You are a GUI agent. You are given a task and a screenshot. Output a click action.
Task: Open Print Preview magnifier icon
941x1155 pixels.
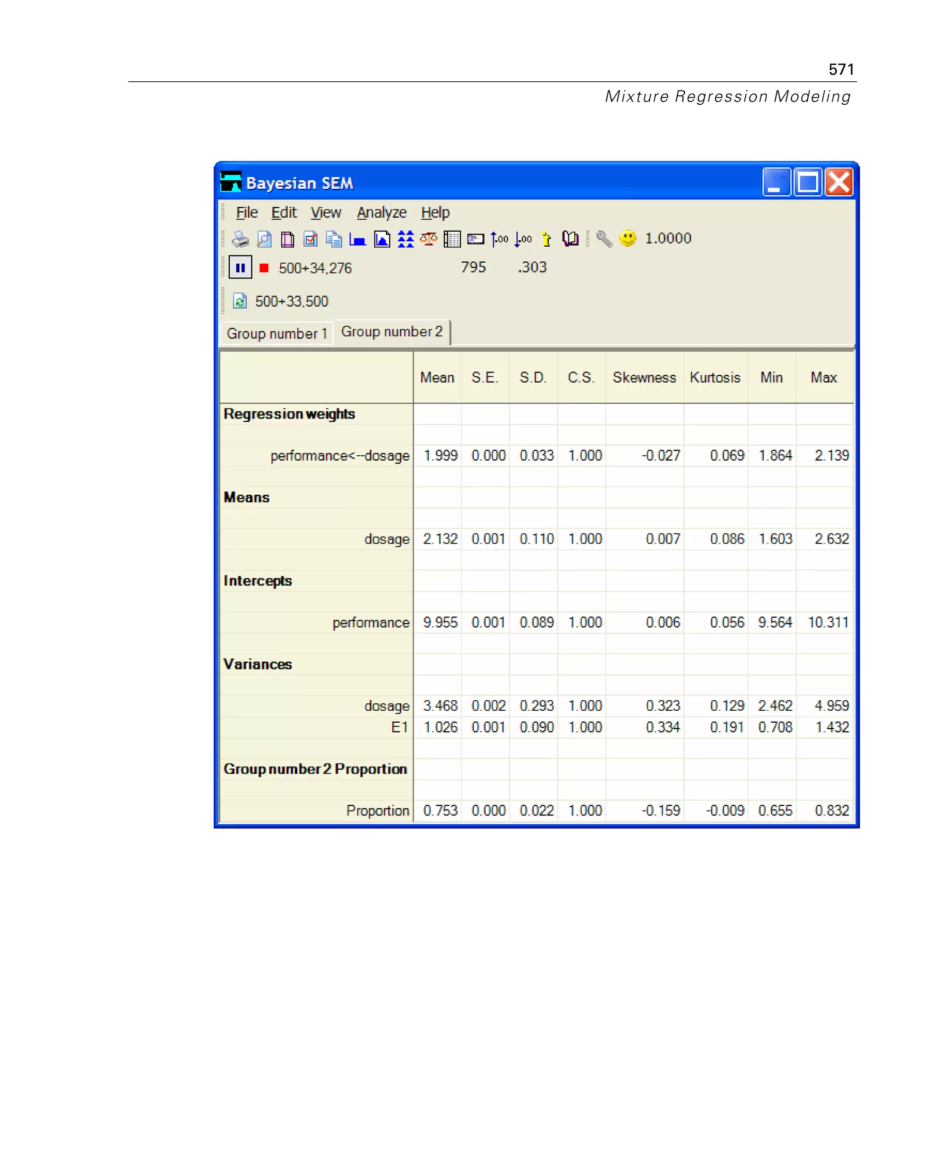pyautogui.click(x=264, y=239)
